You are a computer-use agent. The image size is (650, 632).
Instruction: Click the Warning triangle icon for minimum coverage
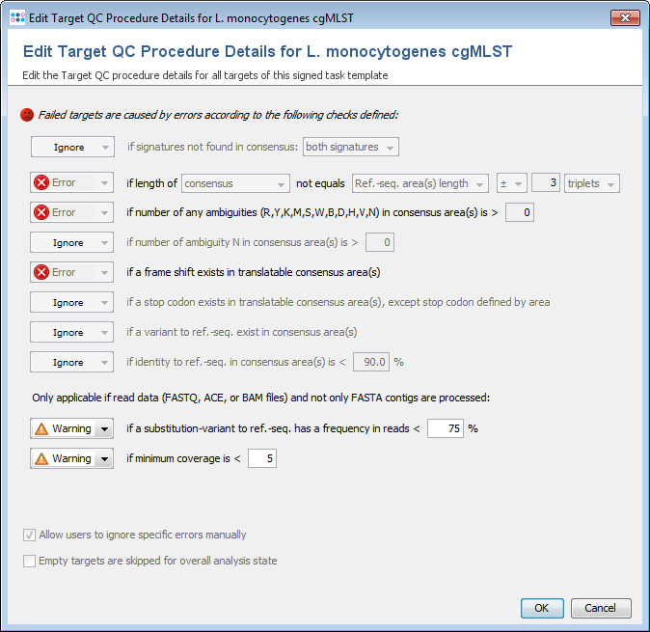(x=41, y=458)
